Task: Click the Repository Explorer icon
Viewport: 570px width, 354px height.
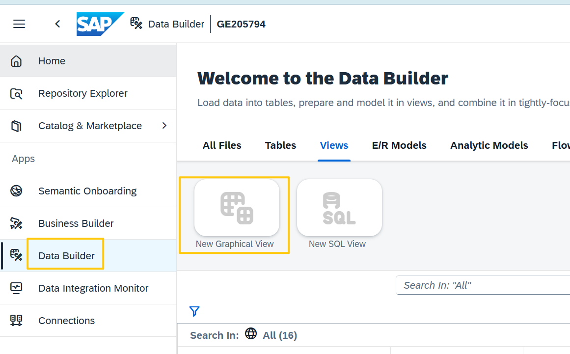Action: 16,94
